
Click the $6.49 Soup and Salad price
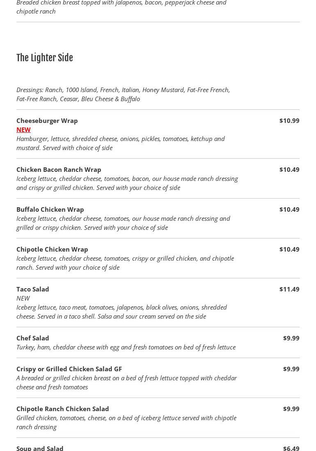[291, 448]
